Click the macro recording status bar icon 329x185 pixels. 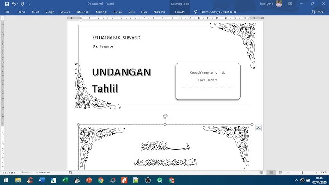[70, 173]
